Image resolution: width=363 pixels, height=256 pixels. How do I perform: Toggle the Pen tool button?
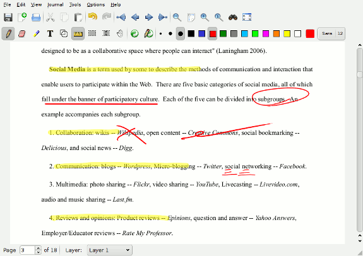click(8, 34)
